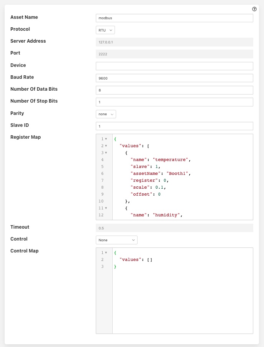This screenshot has height=347, width=264.
Task: Fold line 1 in the Control Map editor
Action: 105,252
